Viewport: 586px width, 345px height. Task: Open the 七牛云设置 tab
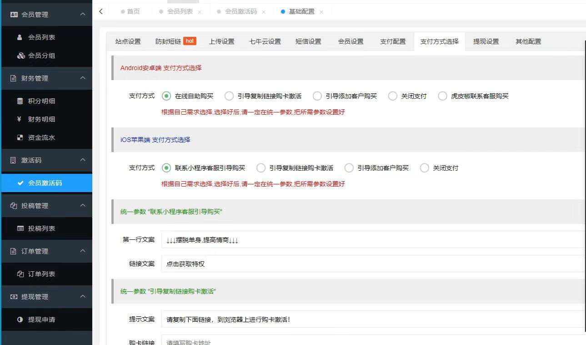point(265,41)
